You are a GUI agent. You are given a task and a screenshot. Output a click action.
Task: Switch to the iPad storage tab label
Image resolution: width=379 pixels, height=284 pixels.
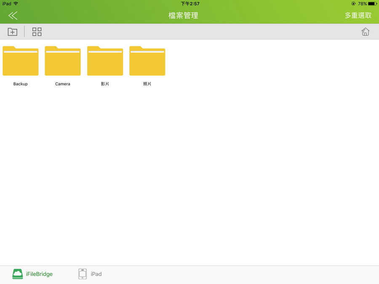(x=96, y=274)
